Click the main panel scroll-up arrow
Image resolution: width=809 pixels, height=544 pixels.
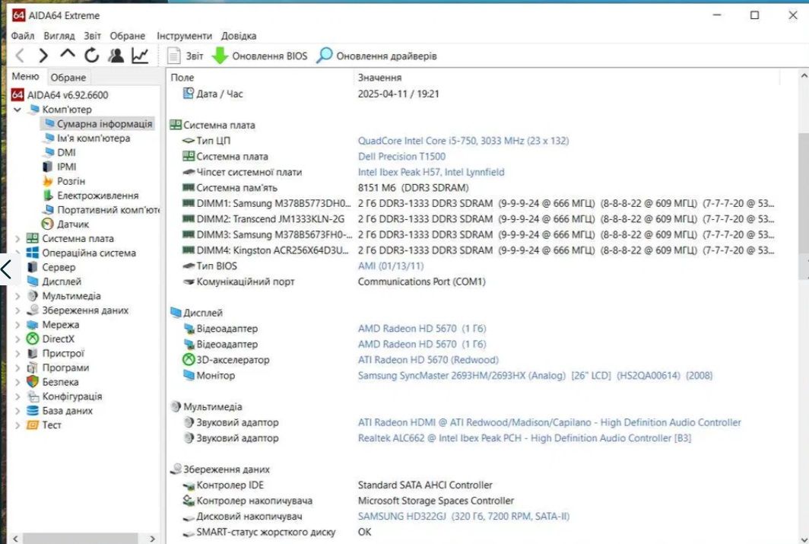click(x=804, y=76)
